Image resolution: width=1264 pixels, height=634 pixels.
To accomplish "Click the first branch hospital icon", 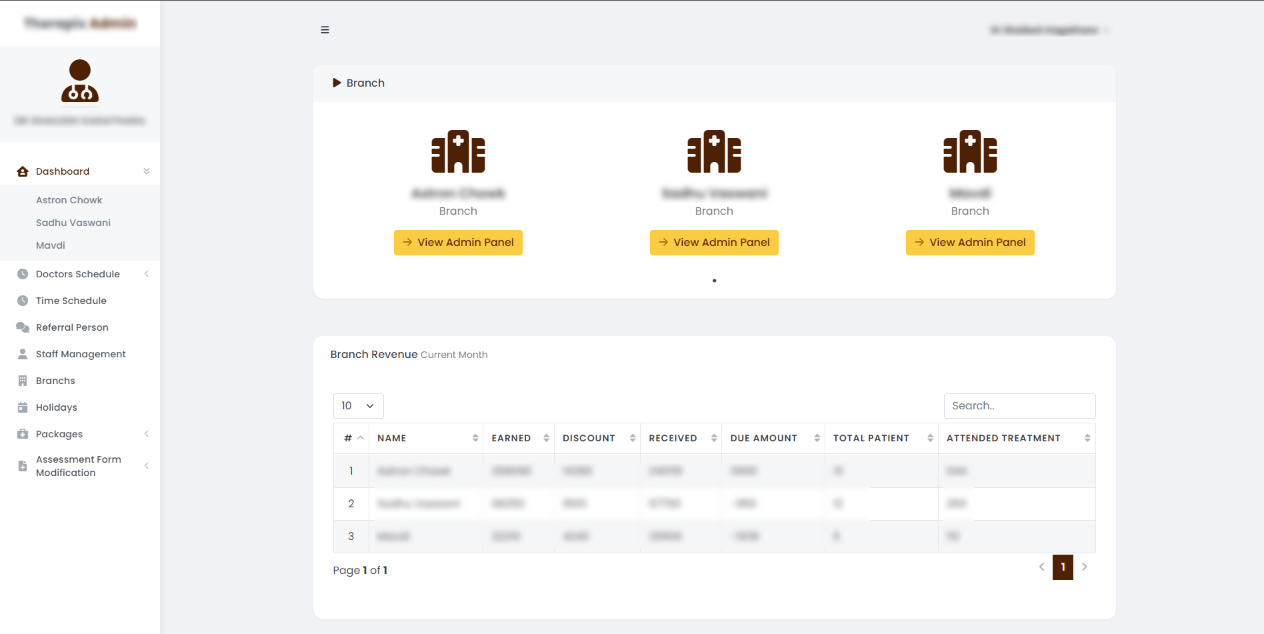I will [x=458, y=151].
